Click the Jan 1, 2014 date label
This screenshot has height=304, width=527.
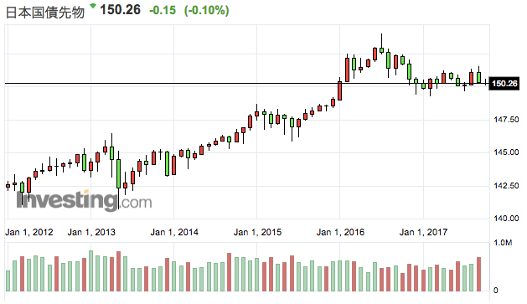click(x=174, y=232)
